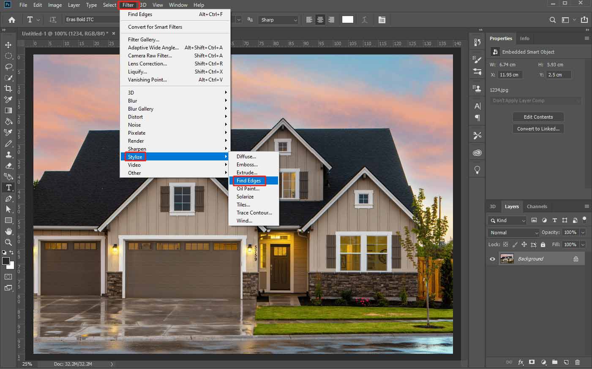Viewport: 592px width, 369px height.
Task: Switch to the Channels tab
Action: pos(537,206)
